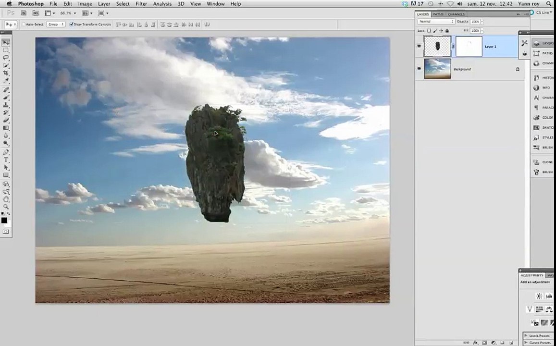556x346 pixels.
Task: Add a layer mask from Layers panel footer
Action: click(484, 343)
